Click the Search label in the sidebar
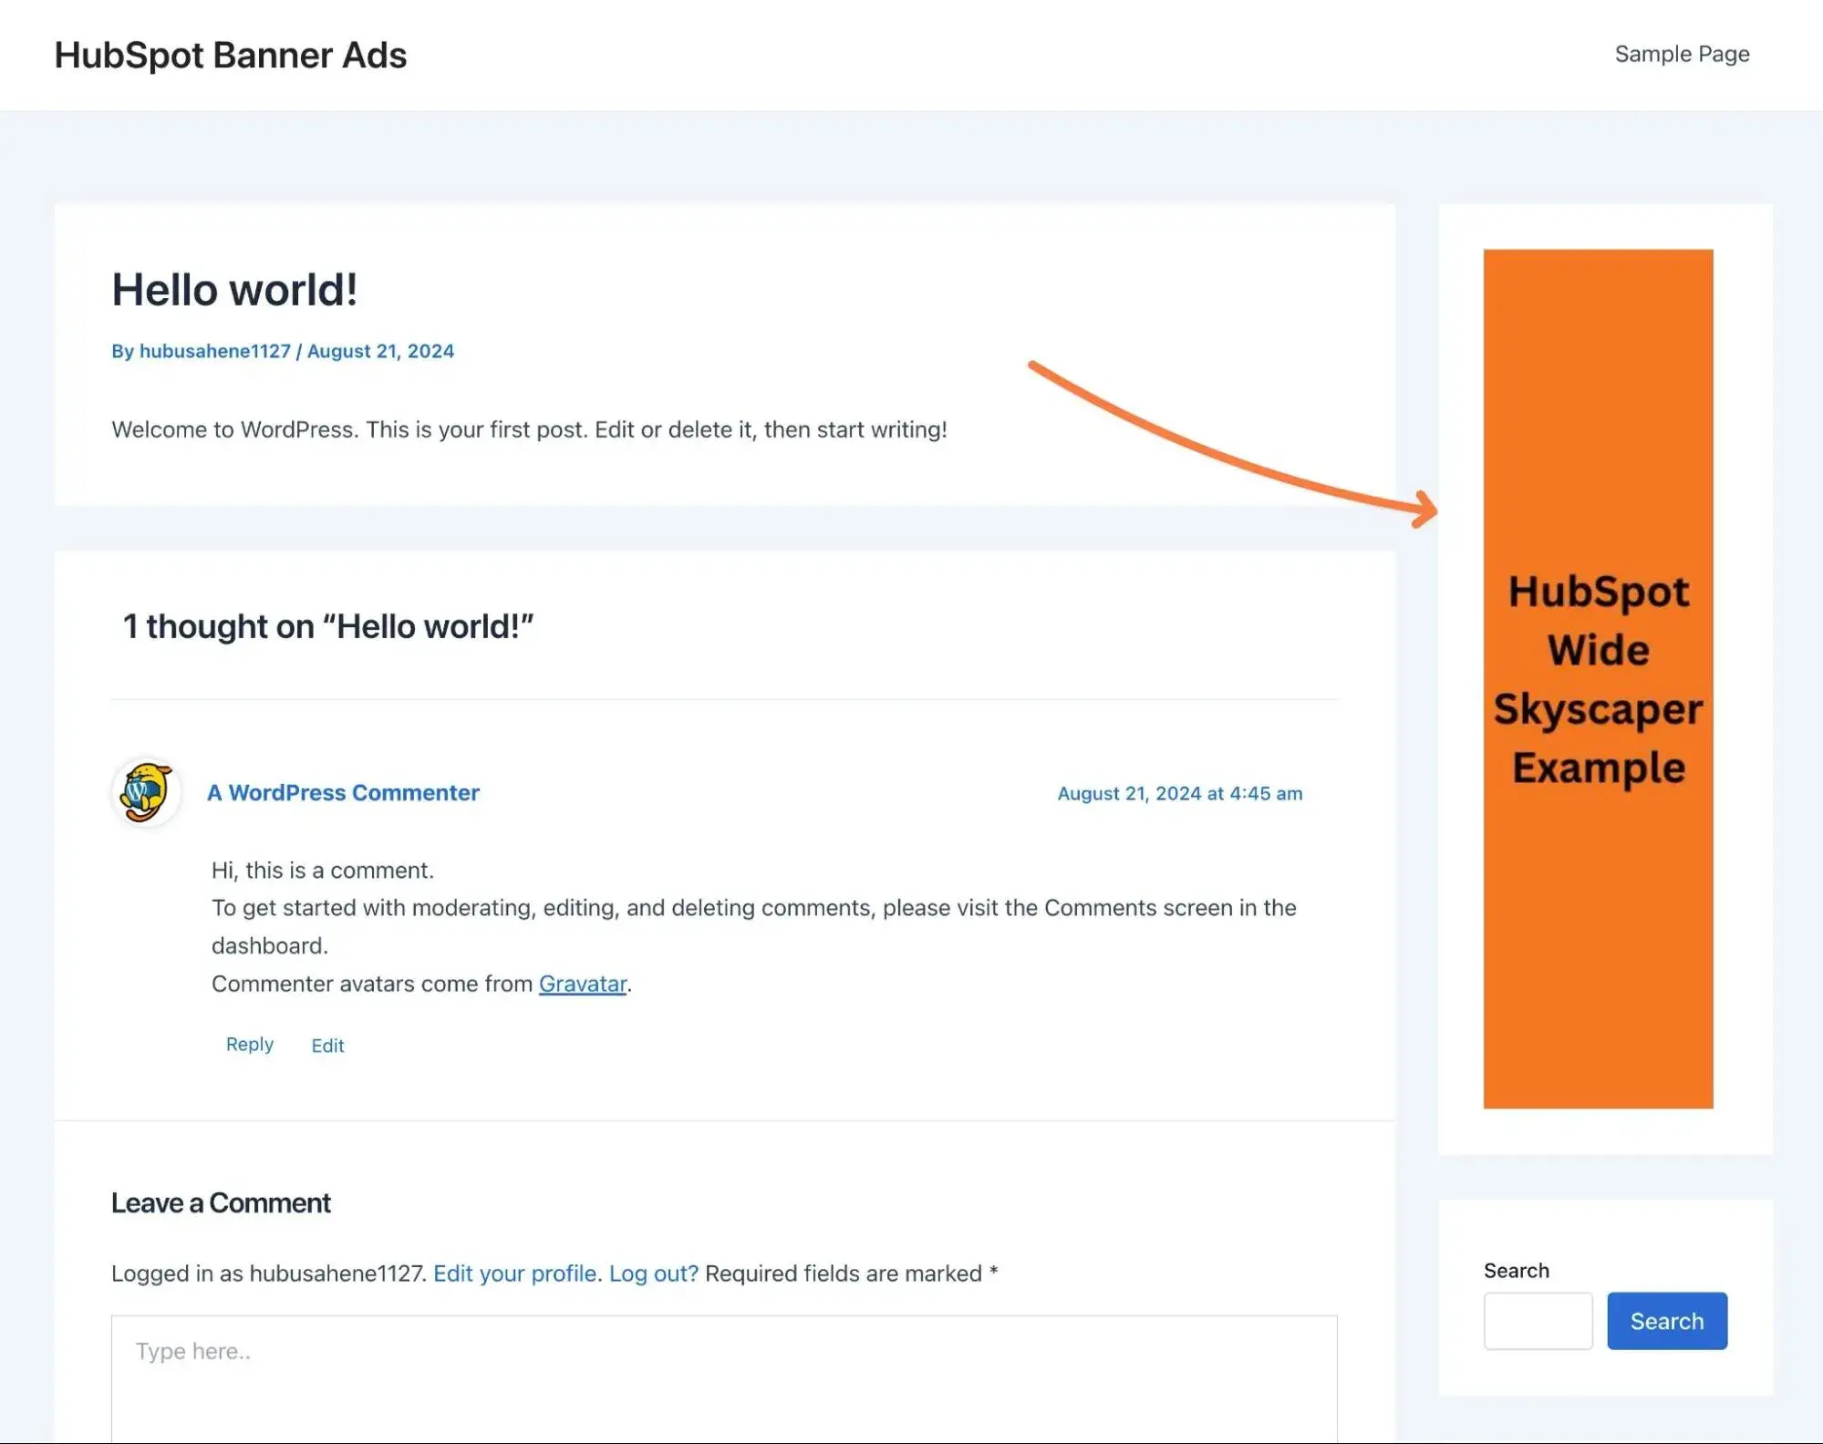Image resolution: width=1823 pixels, height=1444 pixels. [x=1516, y=1270]
